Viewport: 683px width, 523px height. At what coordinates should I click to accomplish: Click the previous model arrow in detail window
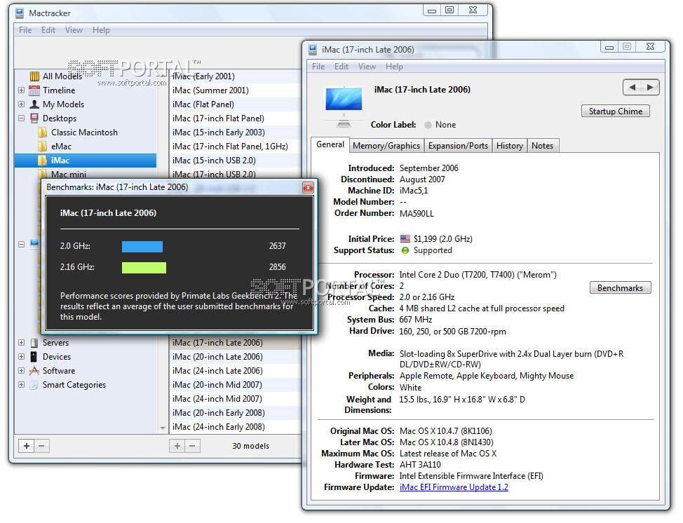[x=632, y=87]
